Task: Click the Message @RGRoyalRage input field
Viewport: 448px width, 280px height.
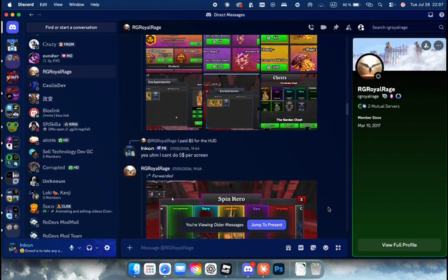Action: pyautogui.click(x=210, y=248)
